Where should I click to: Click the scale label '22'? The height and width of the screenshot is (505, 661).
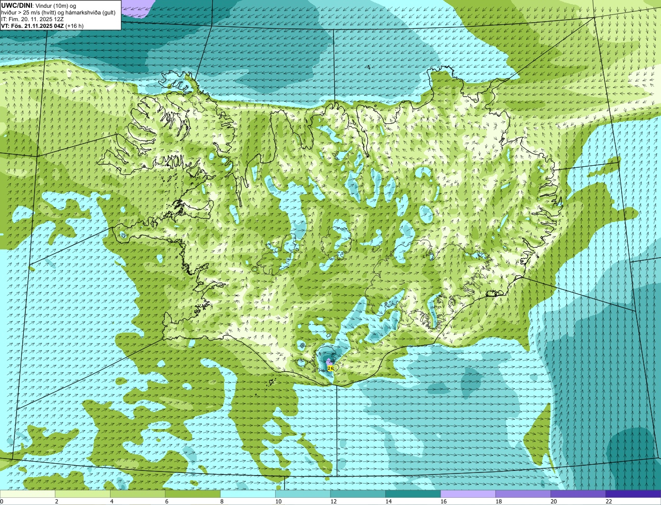[609, 501]
